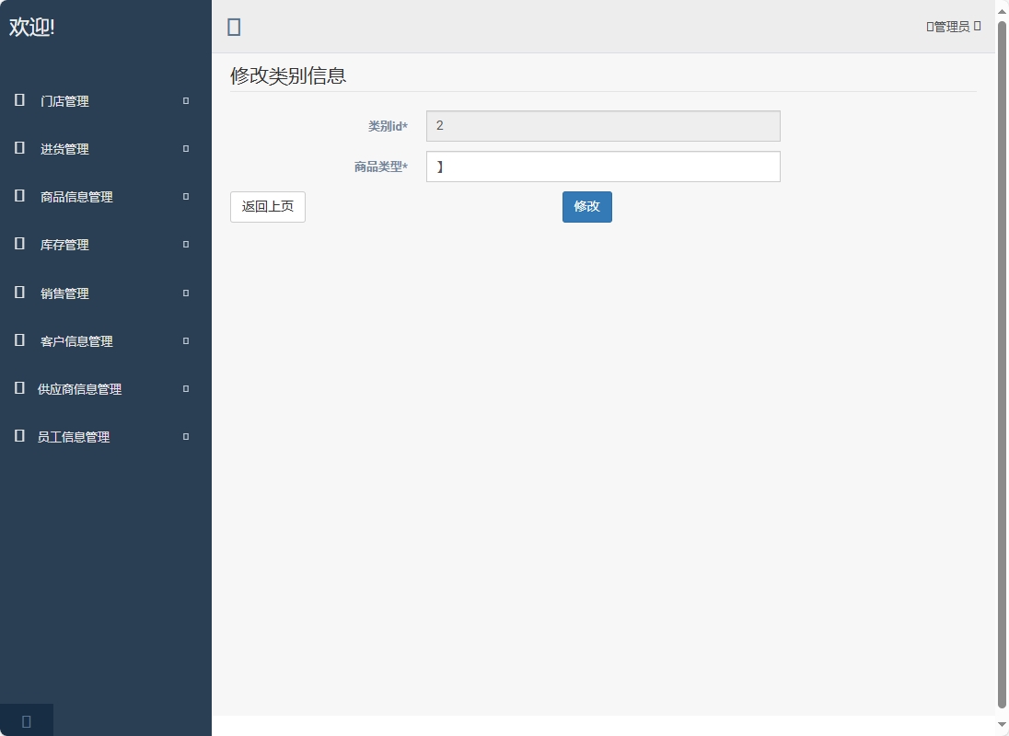1009x736 pixels.
Task: Click the inventory (库存管理) sidebar icon
Action: pos(19,244)
